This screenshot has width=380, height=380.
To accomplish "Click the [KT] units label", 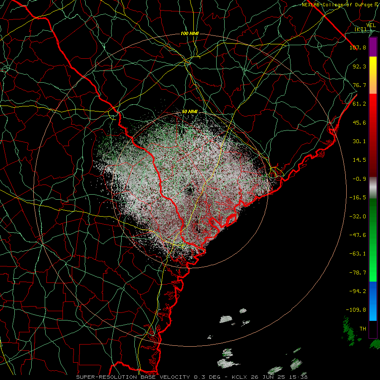I will pyautogui.click(x=361, y=30).
